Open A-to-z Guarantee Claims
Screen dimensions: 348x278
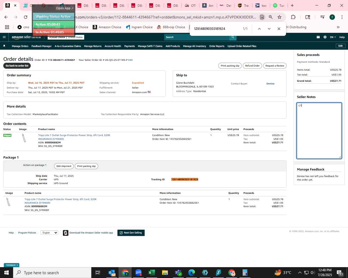pyautogui.click(x=68, y=46)
